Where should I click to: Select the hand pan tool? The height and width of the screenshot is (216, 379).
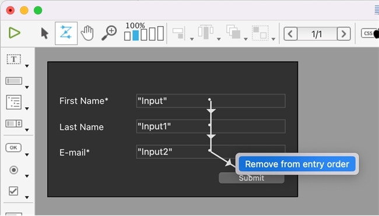click(87, 33)
